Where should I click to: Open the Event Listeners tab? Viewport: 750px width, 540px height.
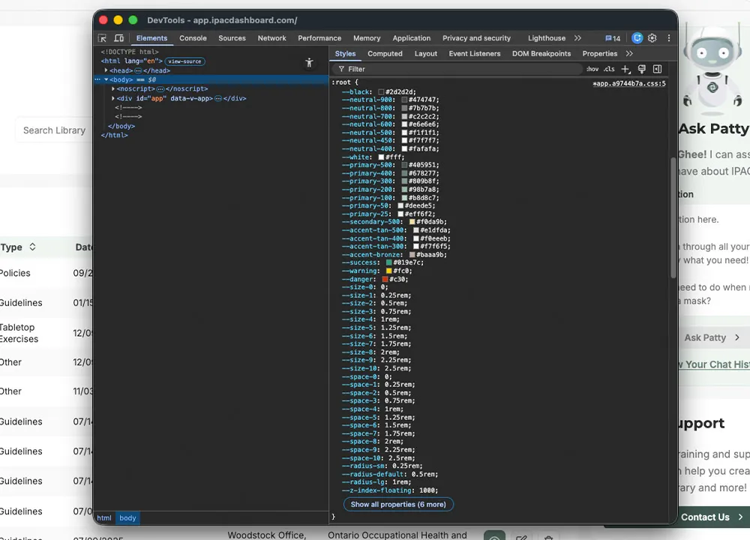click(475, 53)
